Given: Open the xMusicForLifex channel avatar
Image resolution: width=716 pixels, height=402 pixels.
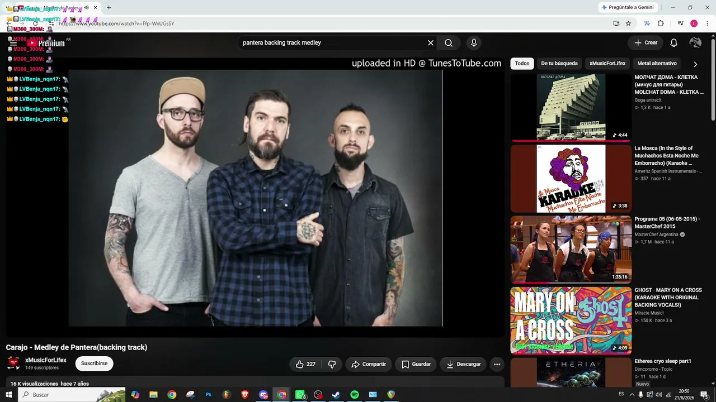Looking at the screenshot, I should coord(13,363).
